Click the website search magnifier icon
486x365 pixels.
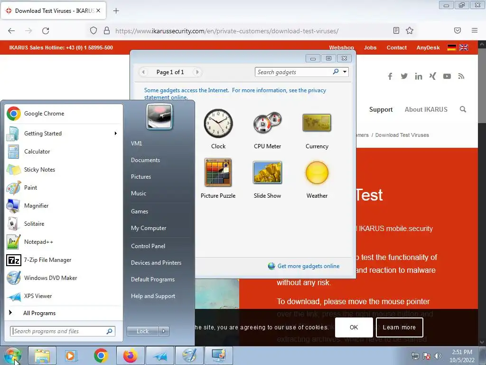pos(463,109)
